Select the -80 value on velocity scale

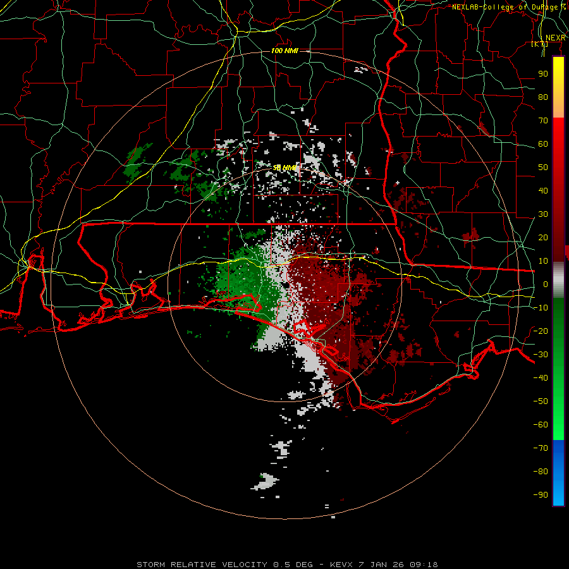pos(541,472)
